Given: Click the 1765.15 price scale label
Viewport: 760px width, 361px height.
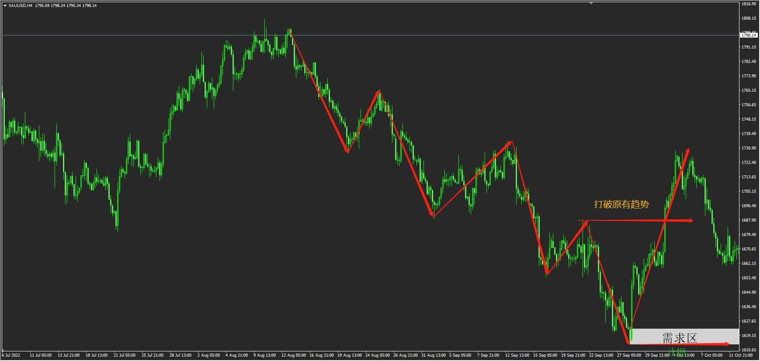Looking at the screenshot, I should tap(749, 90).
